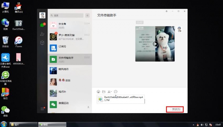Open 腾讯QQ desktop shortcut
Screen dimensions: 223x127
point(19,8)
